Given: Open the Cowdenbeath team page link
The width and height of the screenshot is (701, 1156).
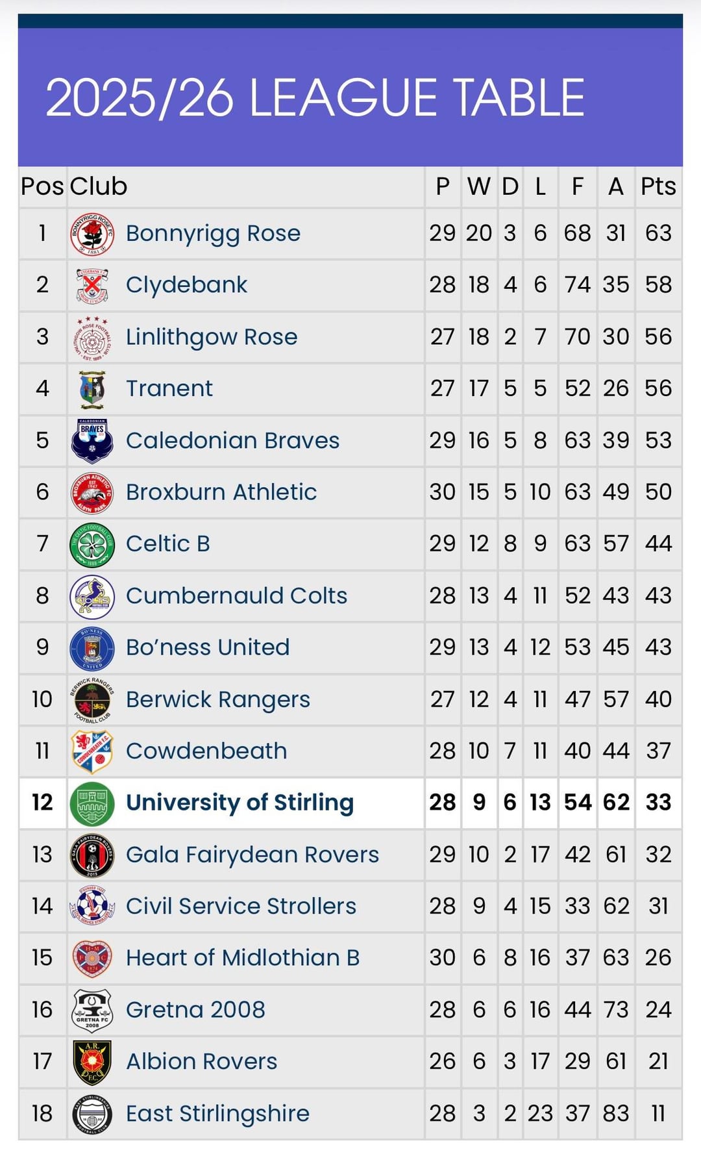Looking at the screenshot, I should click(x=206, y=751).
